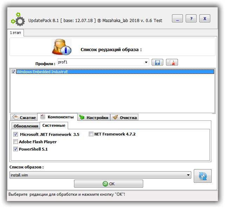The width and height of the screenshot is (225, 208).
Task: Minimize the UpdatePack window
Action: (x=177, y=18)
